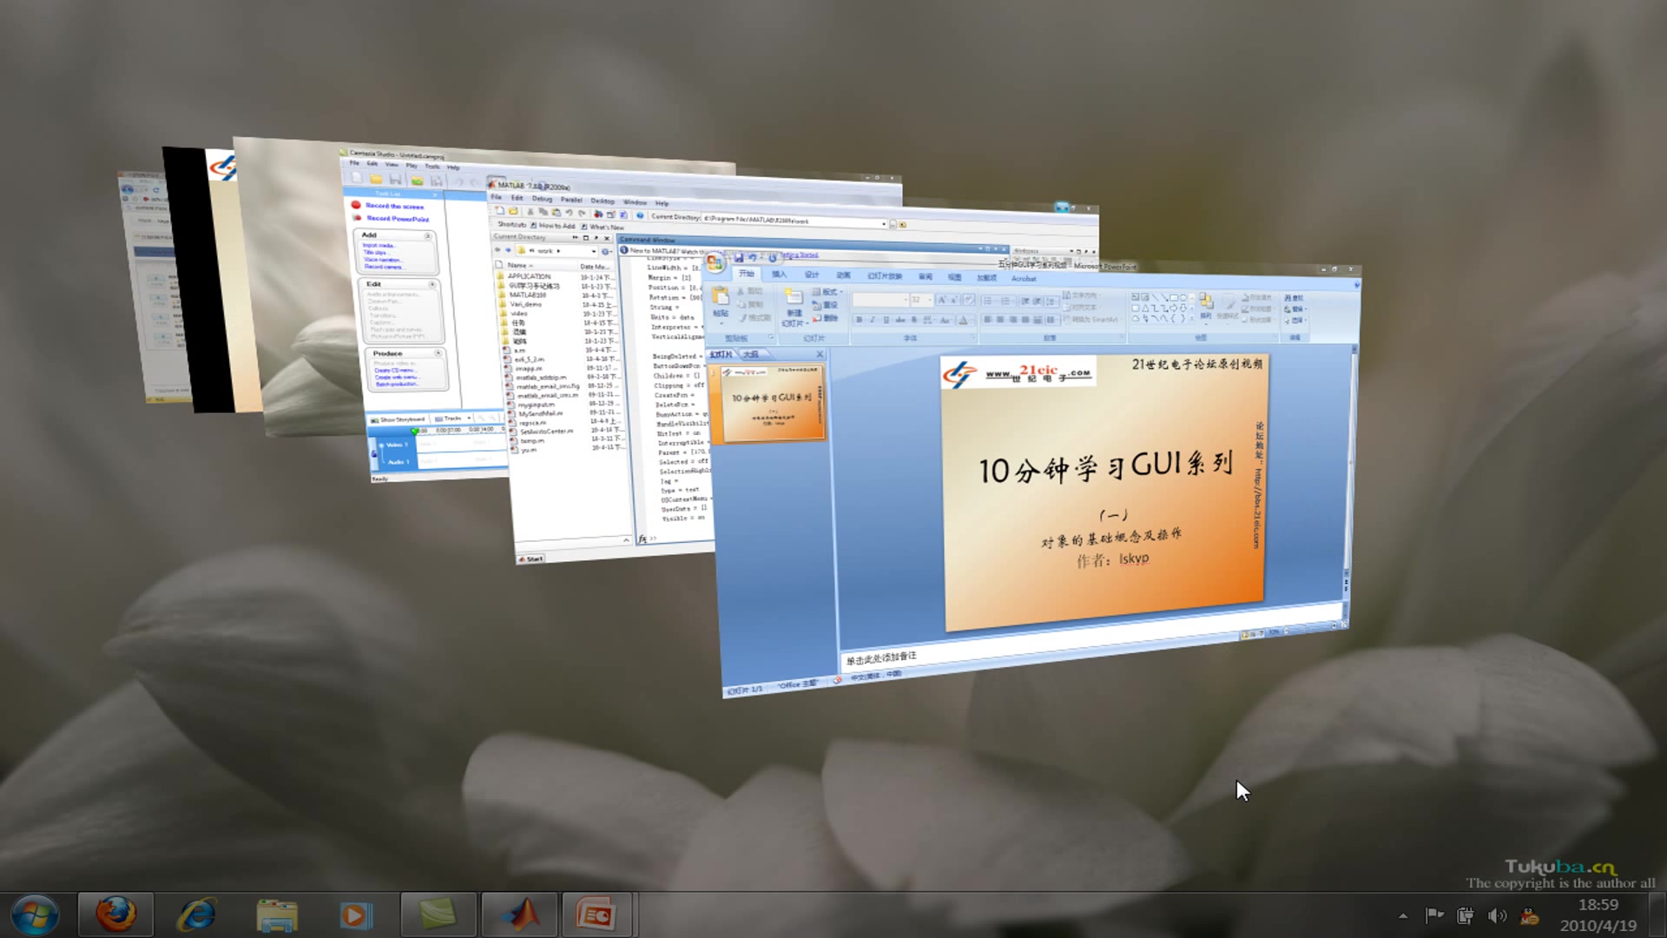Click Undo in PowerPoint quick access toolbar
1667x938 pixels.
tap(752, 258)
